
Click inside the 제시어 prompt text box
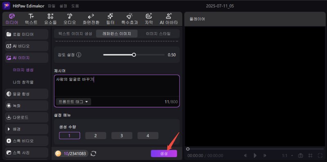tap(117, 85)
